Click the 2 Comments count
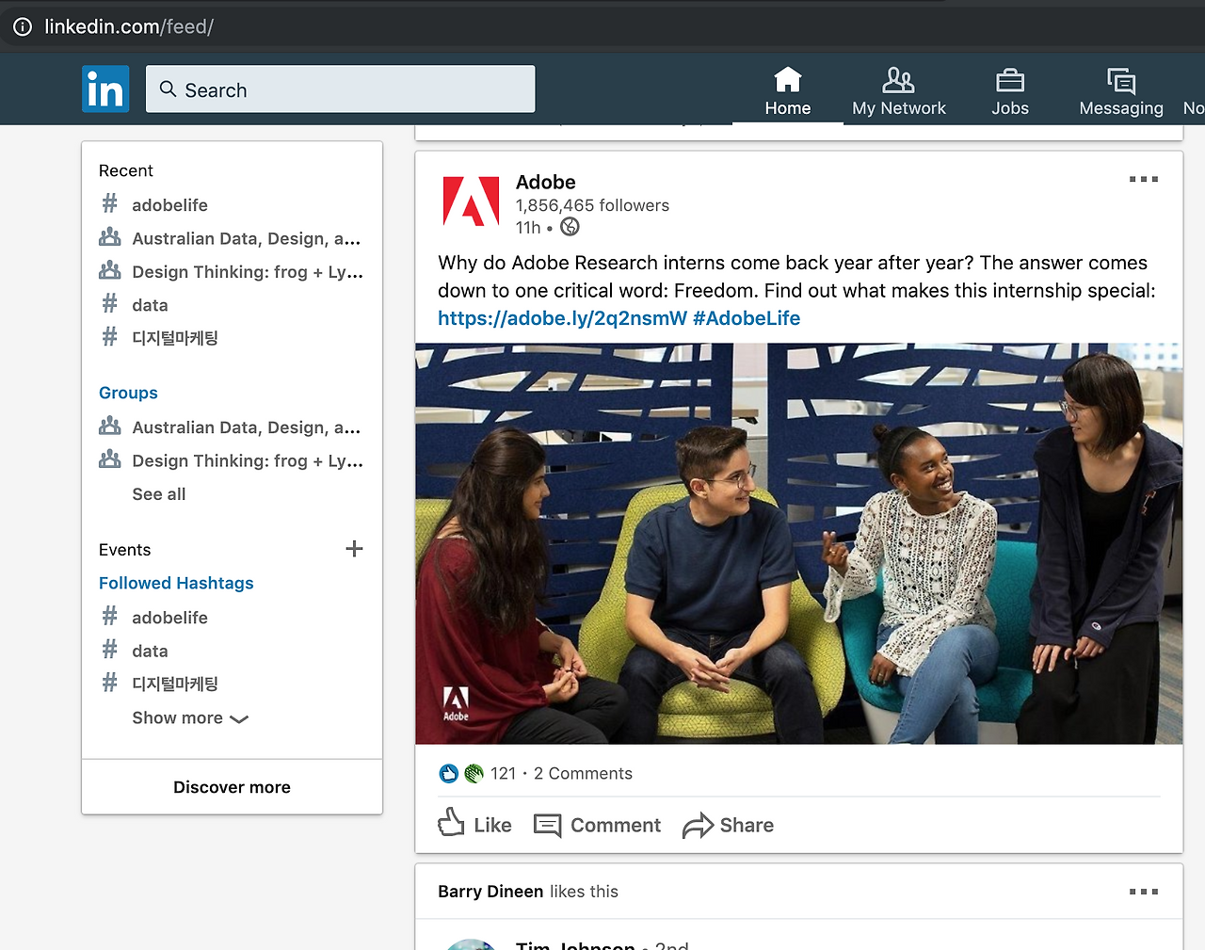Image resolution: width=1205 pixels, height=950 pixels. click(583, 774)
